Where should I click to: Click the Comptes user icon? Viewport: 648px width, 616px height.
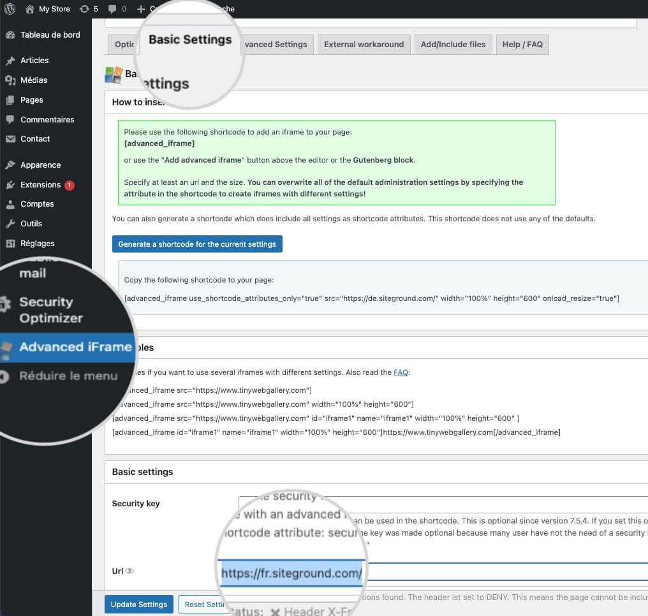click(10, 204)
